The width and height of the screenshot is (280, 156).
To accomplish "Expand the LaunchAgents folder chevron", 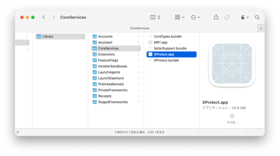I will click(x=139, y=72).
